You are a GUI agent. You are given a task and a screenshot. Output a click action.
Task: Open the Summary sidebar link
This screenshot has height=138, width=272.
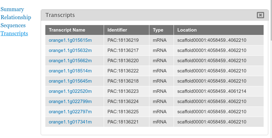(12, 9)
